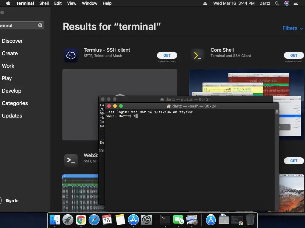Go to Create in App Store sidebar

click(10, 53)
